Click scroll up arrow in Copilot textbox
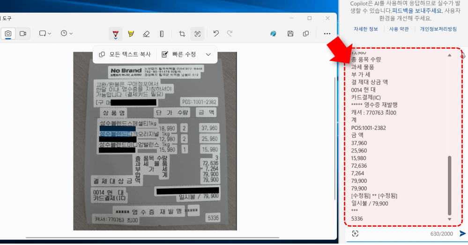This screenshot has height=245, width=468. [x=449, y=55]
